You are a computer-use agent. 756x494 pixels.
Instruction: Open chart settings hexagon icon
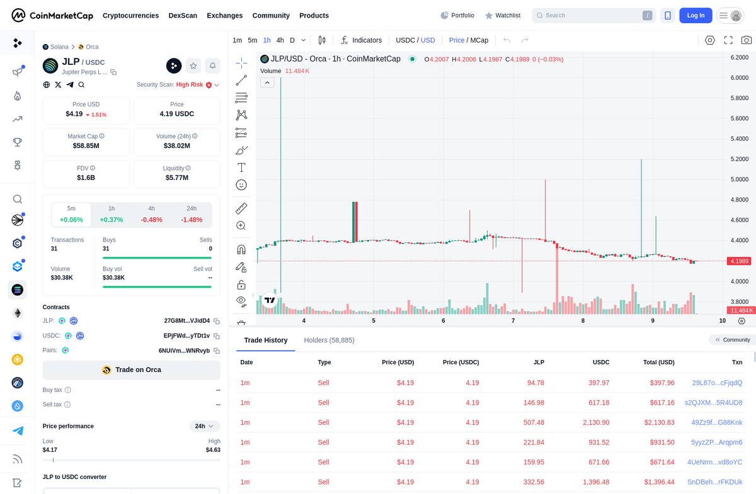point(710,40)
